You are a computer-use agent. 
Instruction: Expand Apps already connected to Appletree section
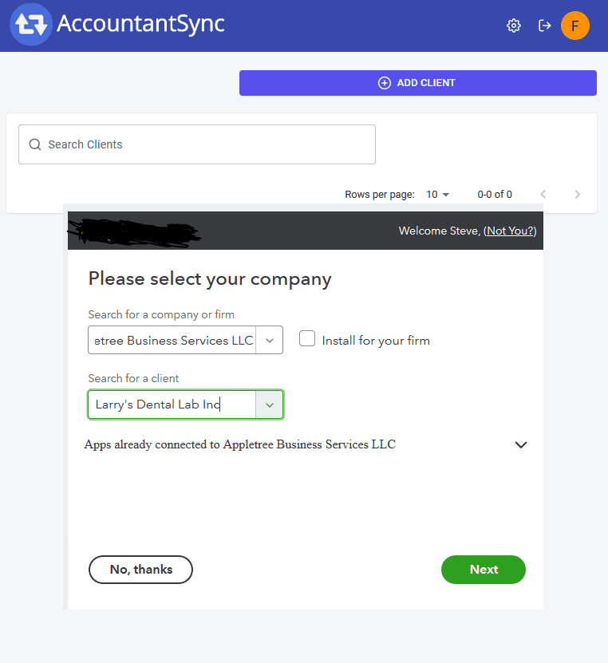[x=521, y=444]
